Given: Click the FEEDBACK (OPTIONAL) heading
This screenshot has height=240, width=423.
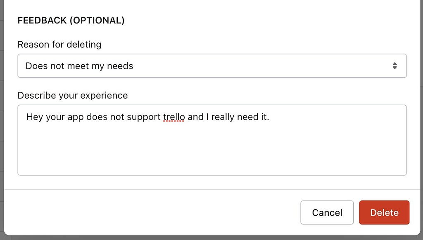Looking at the screenshot, I should coord(71,20).
